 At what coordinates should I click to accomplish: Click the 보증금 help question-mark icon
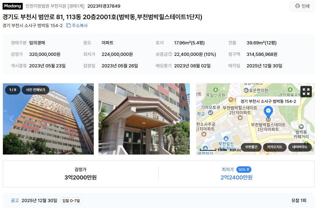(x=170, y=54)
